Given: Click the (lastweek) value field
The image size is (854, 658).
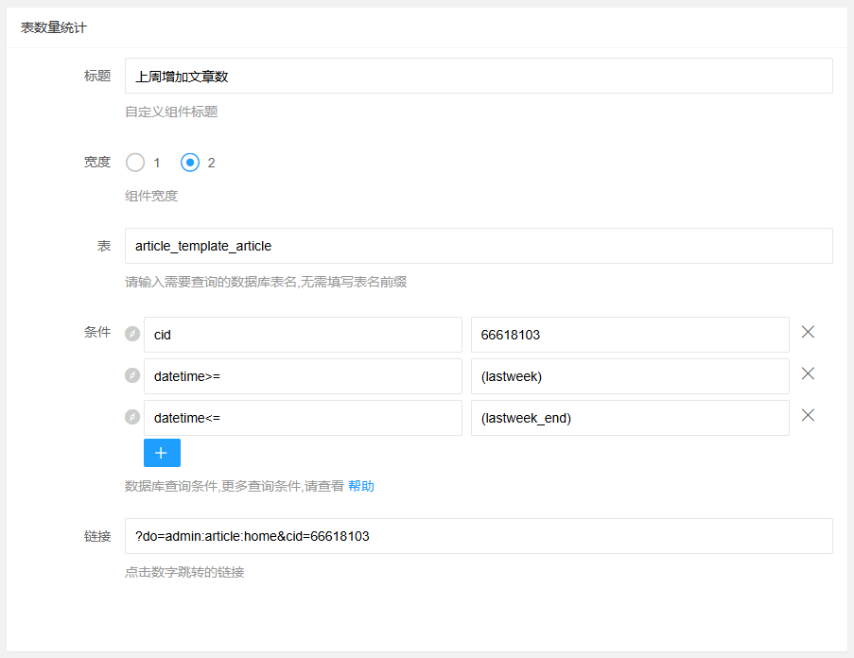Looking at the screenshot, I should (x=630, y=376).
